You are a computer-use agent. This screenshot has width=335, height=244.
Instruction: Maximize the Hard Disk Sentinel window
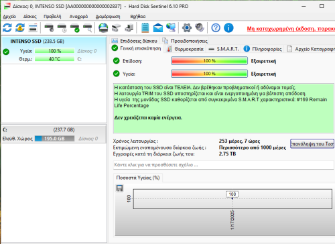[322, 6]
